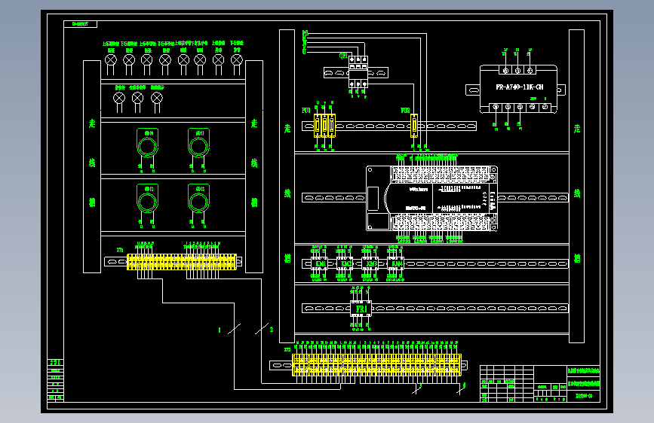Select the KM3 contactor symbol
Image resolution: width=654 pixels, height=423 pixels.
[x=370, y=263]
